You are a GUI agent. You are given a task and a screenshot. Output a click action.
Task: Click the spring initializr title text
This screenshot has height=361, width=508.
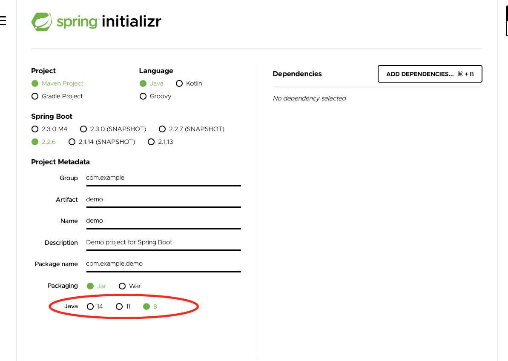(109, 22)
